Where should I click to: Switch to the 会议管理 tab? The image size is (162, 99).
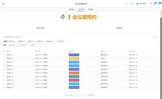coord(91,9)
